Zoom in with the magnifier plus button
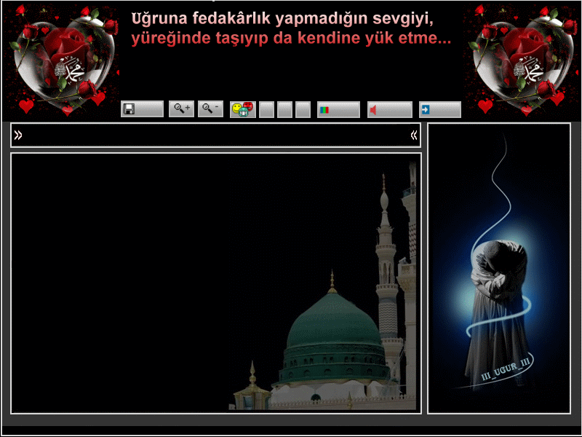Screen dimensions: 582x437 point(181,109)
